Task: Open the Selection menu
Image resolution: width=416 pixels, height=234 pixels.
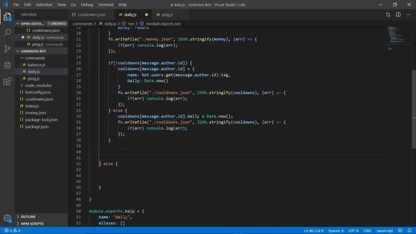Action: [44, 5]
